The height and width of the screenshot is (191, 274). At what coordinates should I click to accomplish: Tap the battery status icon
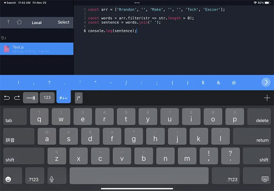[x=267, y=3]
